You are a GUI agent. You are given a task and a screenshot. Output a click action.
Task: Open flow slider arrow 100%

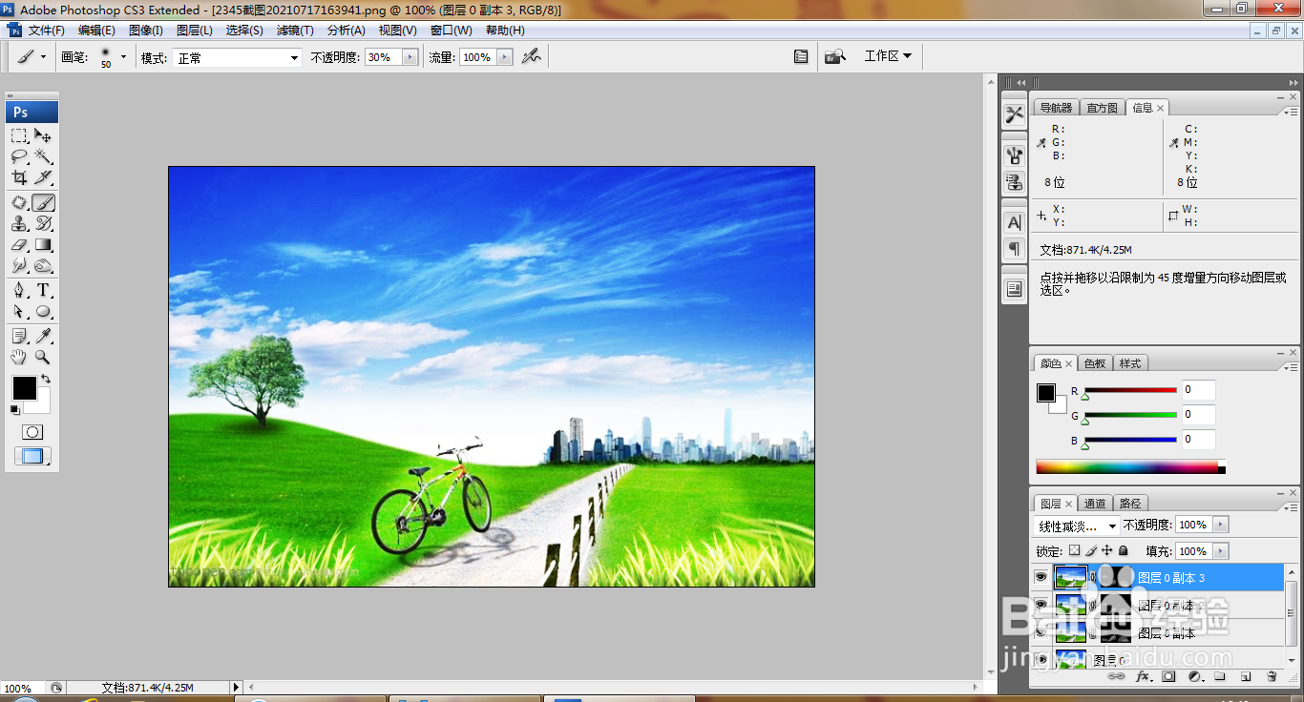click(505, 57)
